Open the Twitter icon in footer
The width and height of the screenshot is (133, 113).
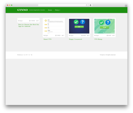(x=26, y=55)
